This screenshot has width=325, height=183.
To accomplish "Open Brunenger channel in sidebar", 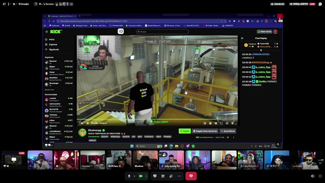I will tap(59, 84).
